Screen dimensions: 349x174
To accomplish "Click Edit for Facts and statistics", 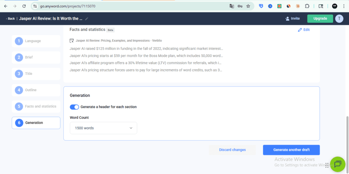I will pos(304,30).
